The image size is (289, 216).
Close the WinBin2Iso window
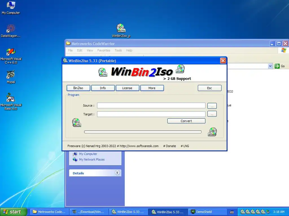point(223,61)
